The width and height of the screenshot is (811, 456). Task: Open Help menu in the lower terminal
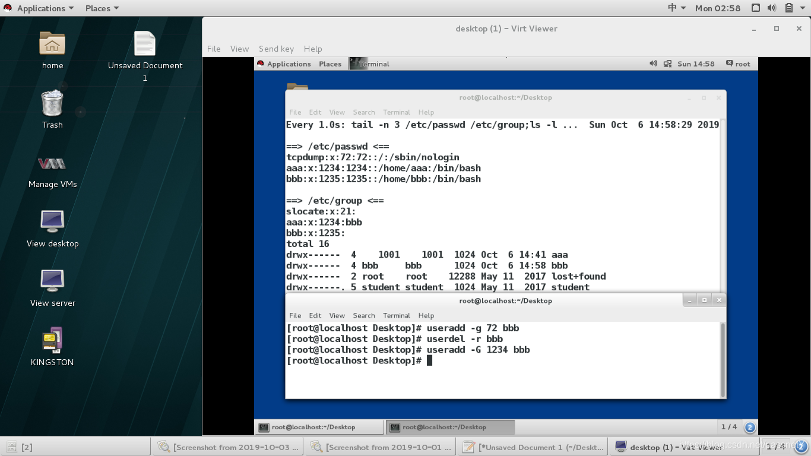426,315
